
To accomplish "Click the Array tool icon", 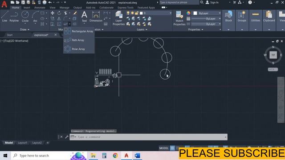I will 65,24.
